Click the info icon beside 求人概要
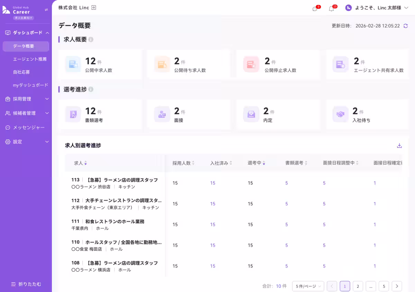The height and width of the screenshot is (292, 415). (91, 39)
